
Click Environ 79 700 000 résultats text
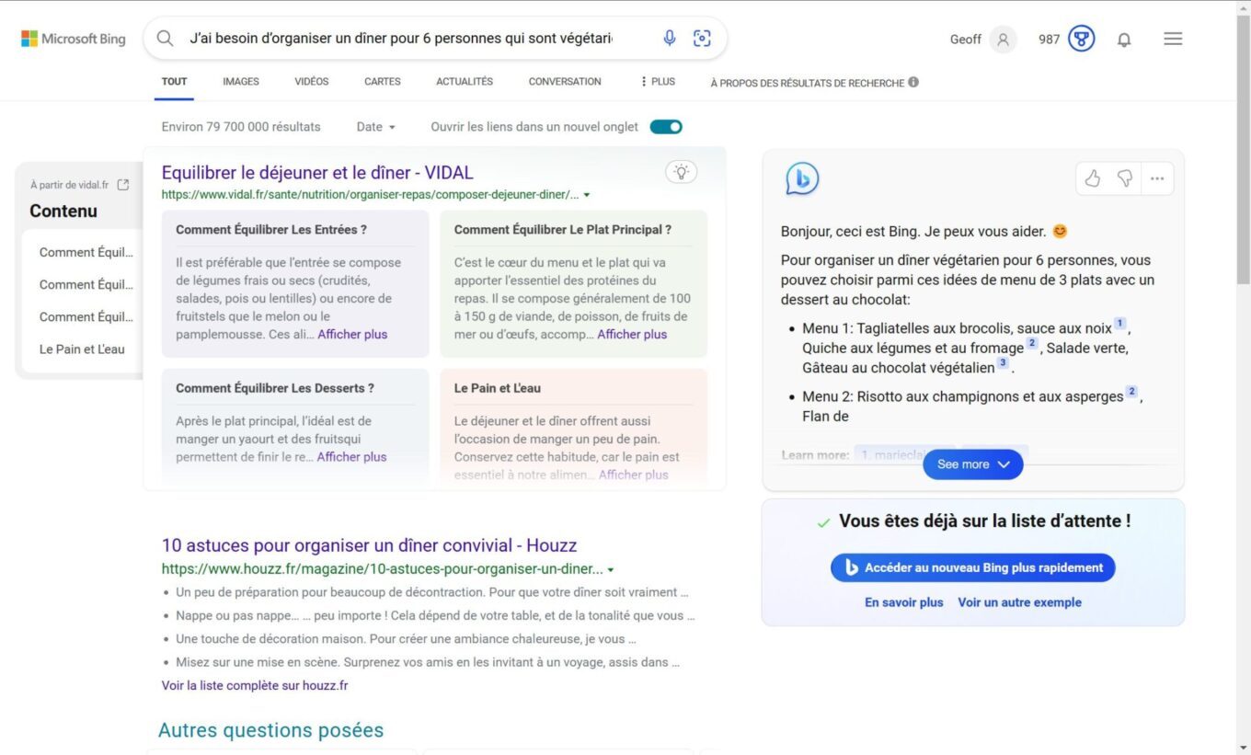[x=241, y=127]
